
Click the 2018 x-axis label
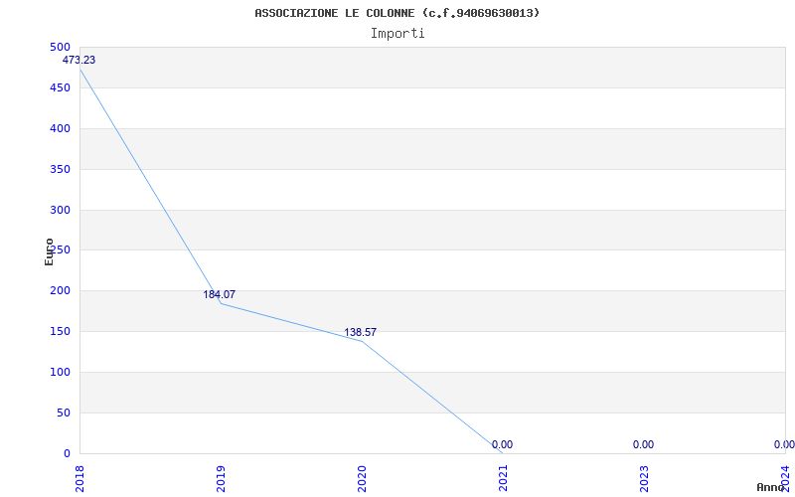point(79,479)
